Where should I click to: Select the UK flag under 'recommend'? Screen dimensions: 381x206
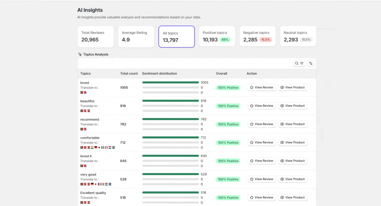tap(85, 129)
